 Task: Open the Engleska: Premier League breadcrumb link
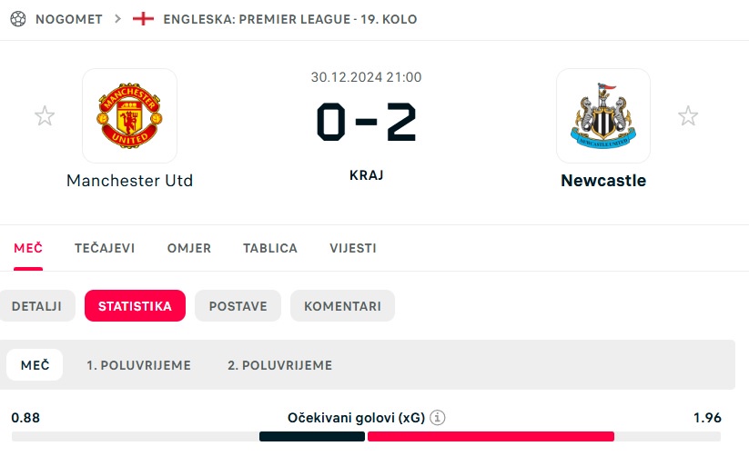pos(289,19)
